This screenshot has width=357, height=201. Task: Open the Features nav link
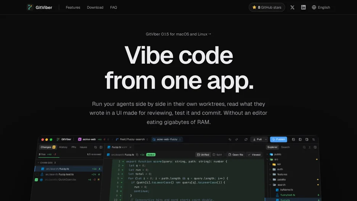pyautogui.click(x=73, y=7)
